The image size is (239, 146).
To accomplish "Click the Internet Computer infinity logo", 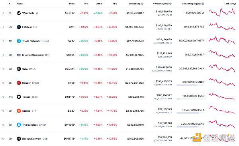I will pos(19,55).
